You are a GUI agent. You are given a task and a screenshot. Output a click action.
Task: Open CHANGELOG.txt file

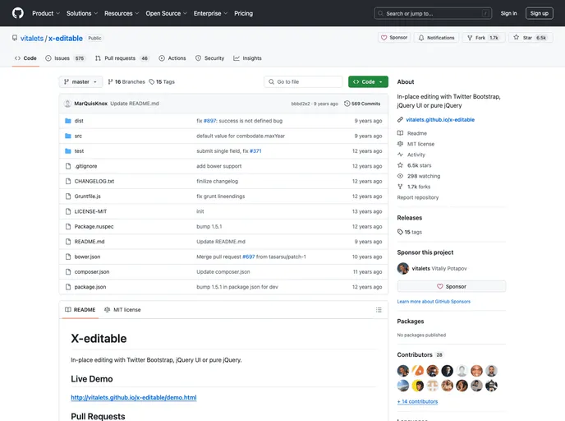coord(94,182)
